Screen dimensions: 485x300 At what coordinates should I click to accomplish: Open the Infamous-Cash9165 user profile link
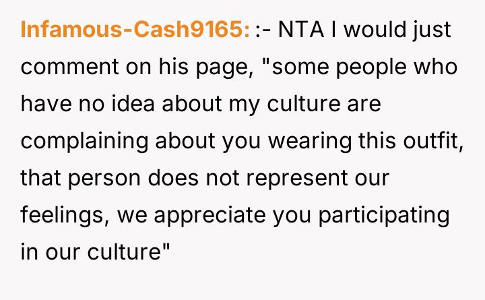click(135, 30)
